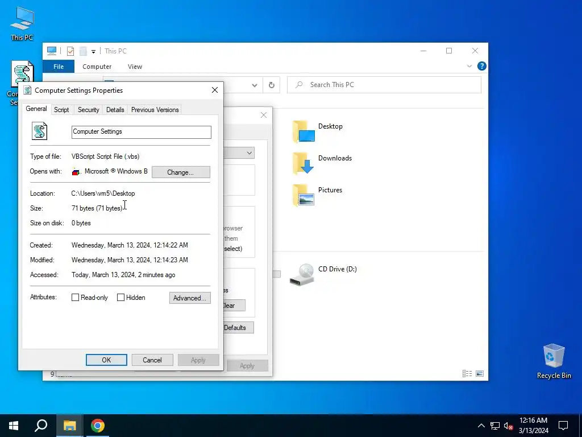Open taskbar search magnifier
Viewport: 582px width, 437px height.
pos(41,426)
